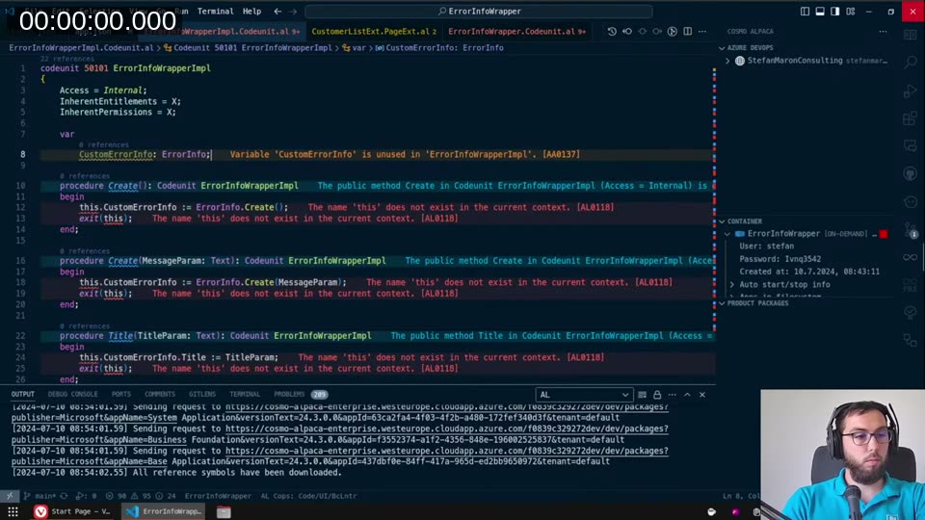This screenshot has height=520, width=925.
Task: Expand Auto start/stop info item
Action: point(732,285)
